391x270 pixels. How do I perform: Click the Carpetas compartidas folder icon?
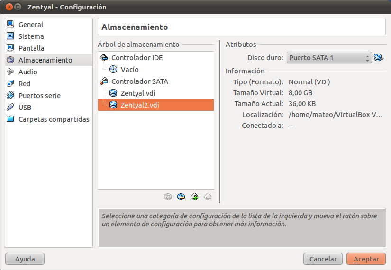pyautogui.click(x=10, y=119)
